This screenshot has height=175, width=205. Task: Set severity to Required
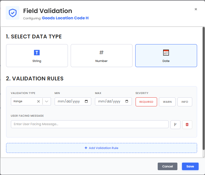pos(146,102)
